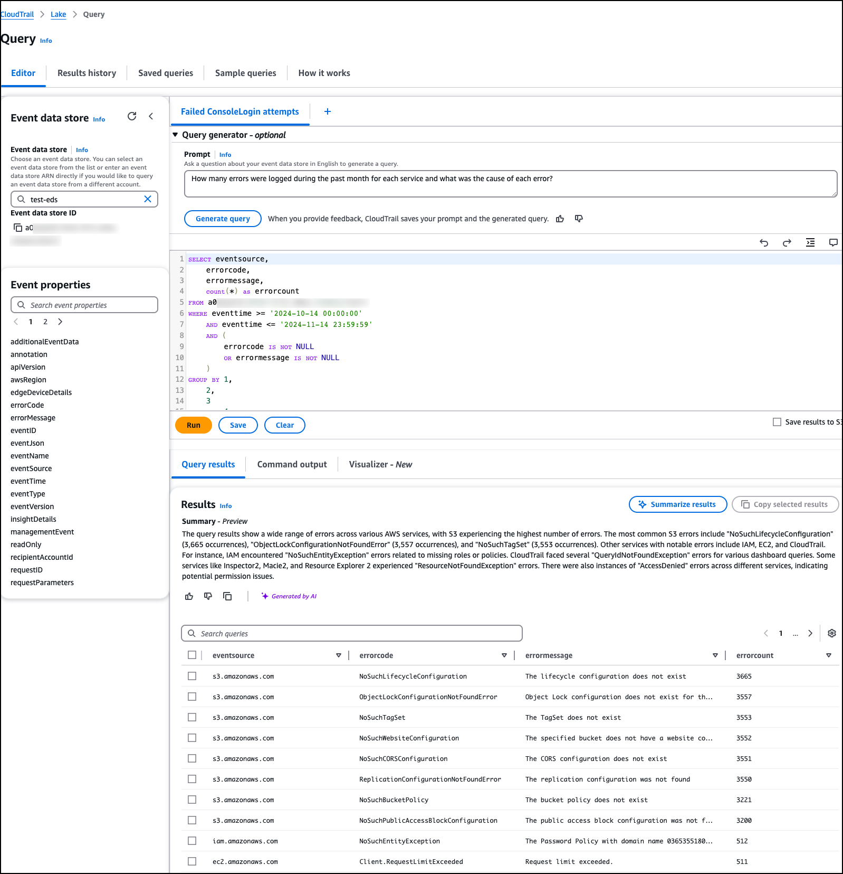This screenshot has width=843, height=874.
Task: Collapse the Query generator section
Action: 175,135
